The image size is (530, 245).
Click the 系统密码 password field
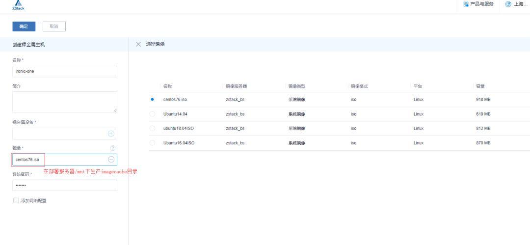64,186
